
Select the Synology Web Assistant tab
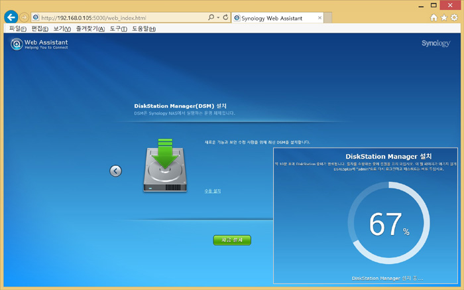coord(278,18)
